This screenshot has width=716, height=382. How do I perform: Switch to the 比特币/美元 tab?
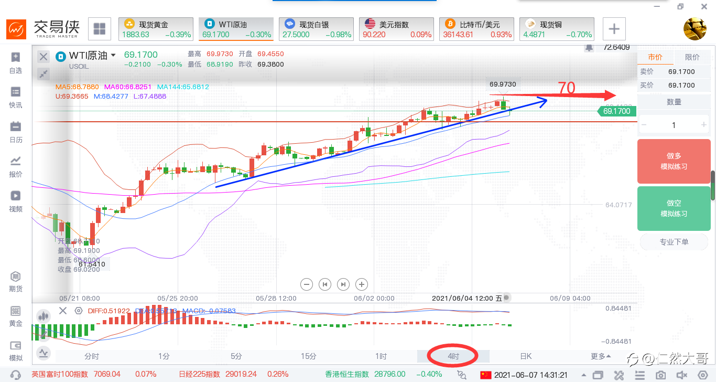[x=476, y=29]
